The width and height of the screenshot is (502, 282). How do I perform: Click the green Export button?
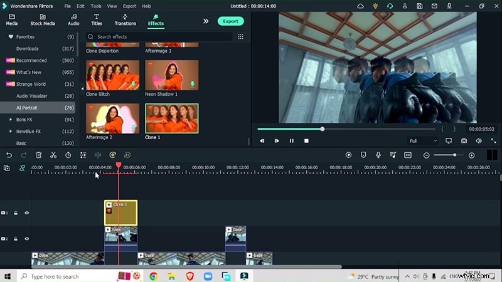230,21
